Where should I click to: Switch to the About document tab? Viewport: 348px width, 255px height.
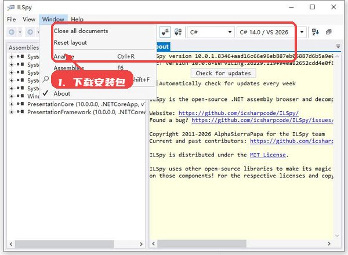(x=163, y=47)
